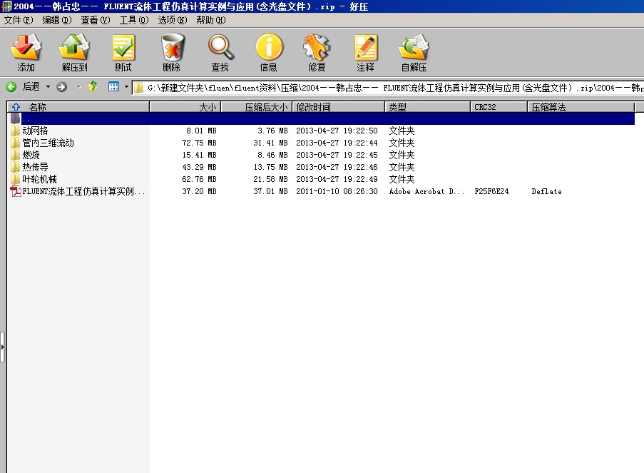The height and width of the screenshot is (473, 644).
Task: Go up one folder level icon
Action: pos(92,87)
